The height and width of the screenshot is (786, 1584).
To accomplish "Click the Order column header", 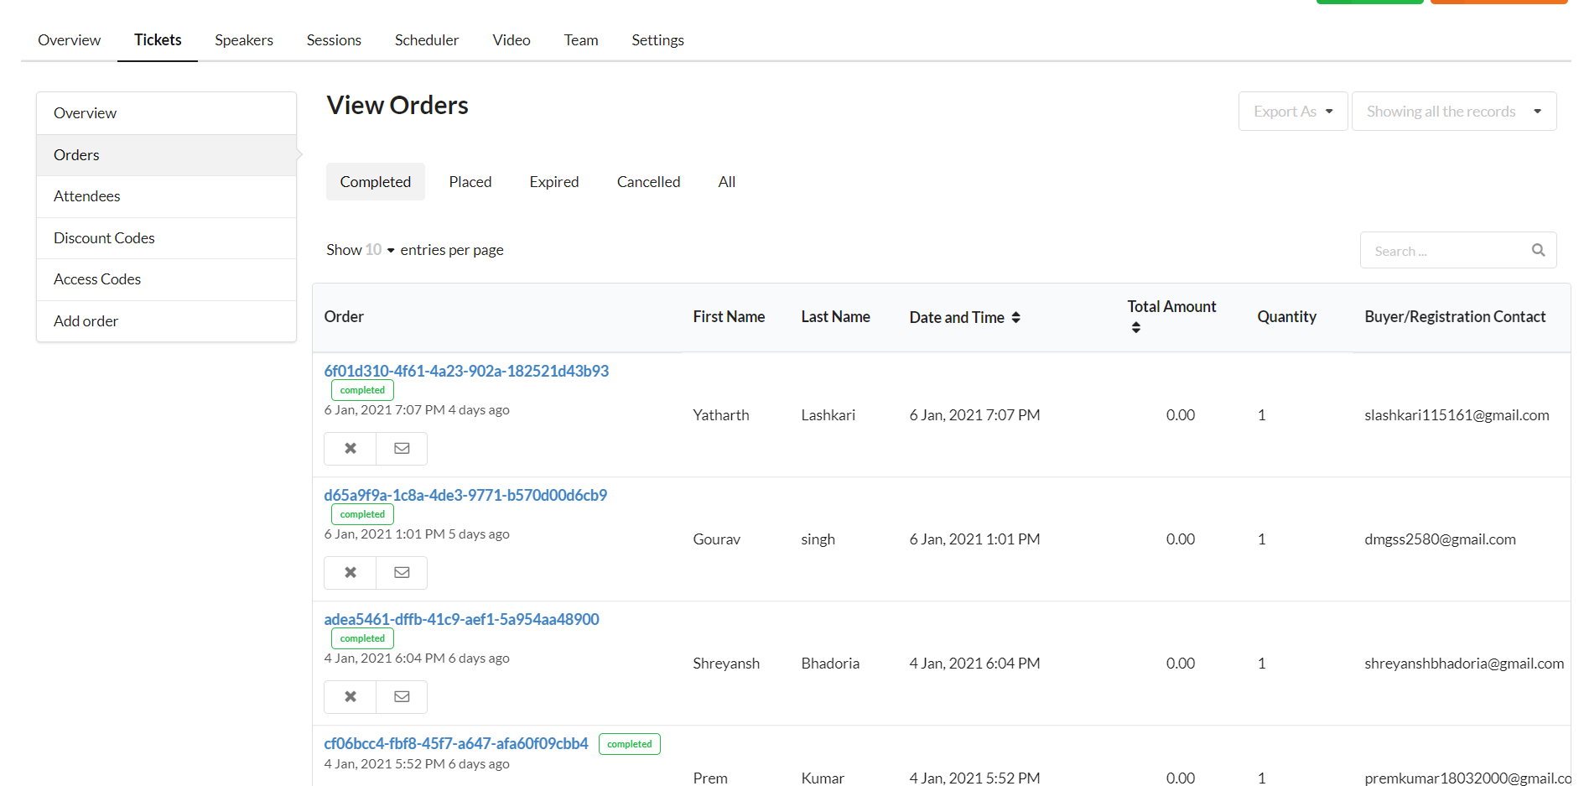I will pos(344,317).
